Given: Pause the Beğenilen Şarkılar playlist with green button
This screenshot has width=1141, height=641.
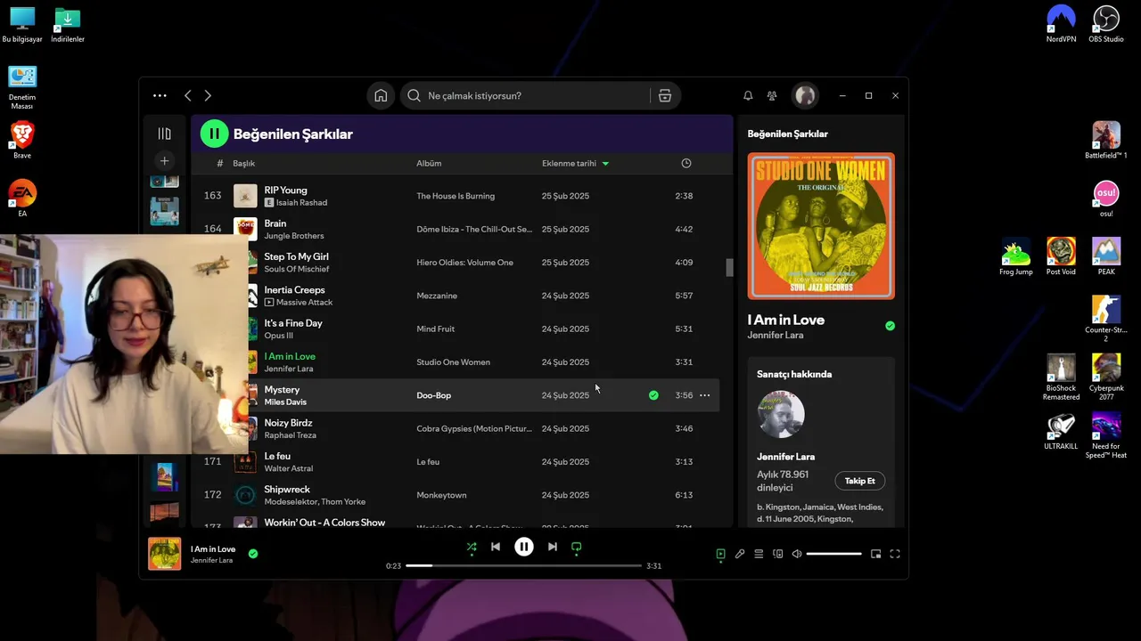Looking at the screenshot, I should coord(214,134).
